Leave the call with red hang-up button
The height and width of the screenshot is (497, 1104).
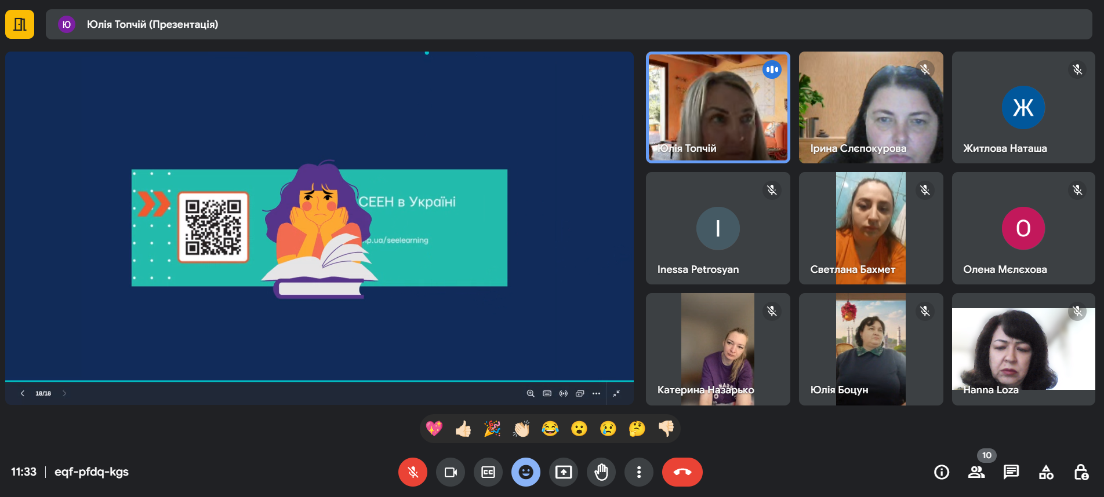click(682, 472)
